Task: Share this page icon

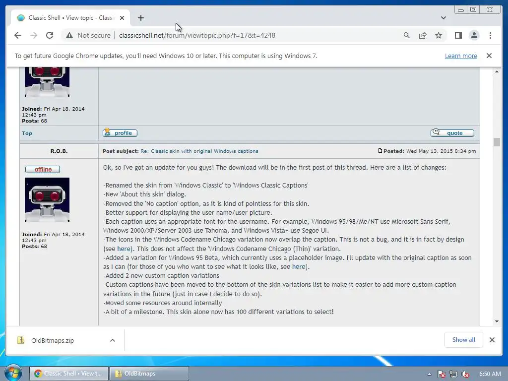Action: [x=423, y=35]
